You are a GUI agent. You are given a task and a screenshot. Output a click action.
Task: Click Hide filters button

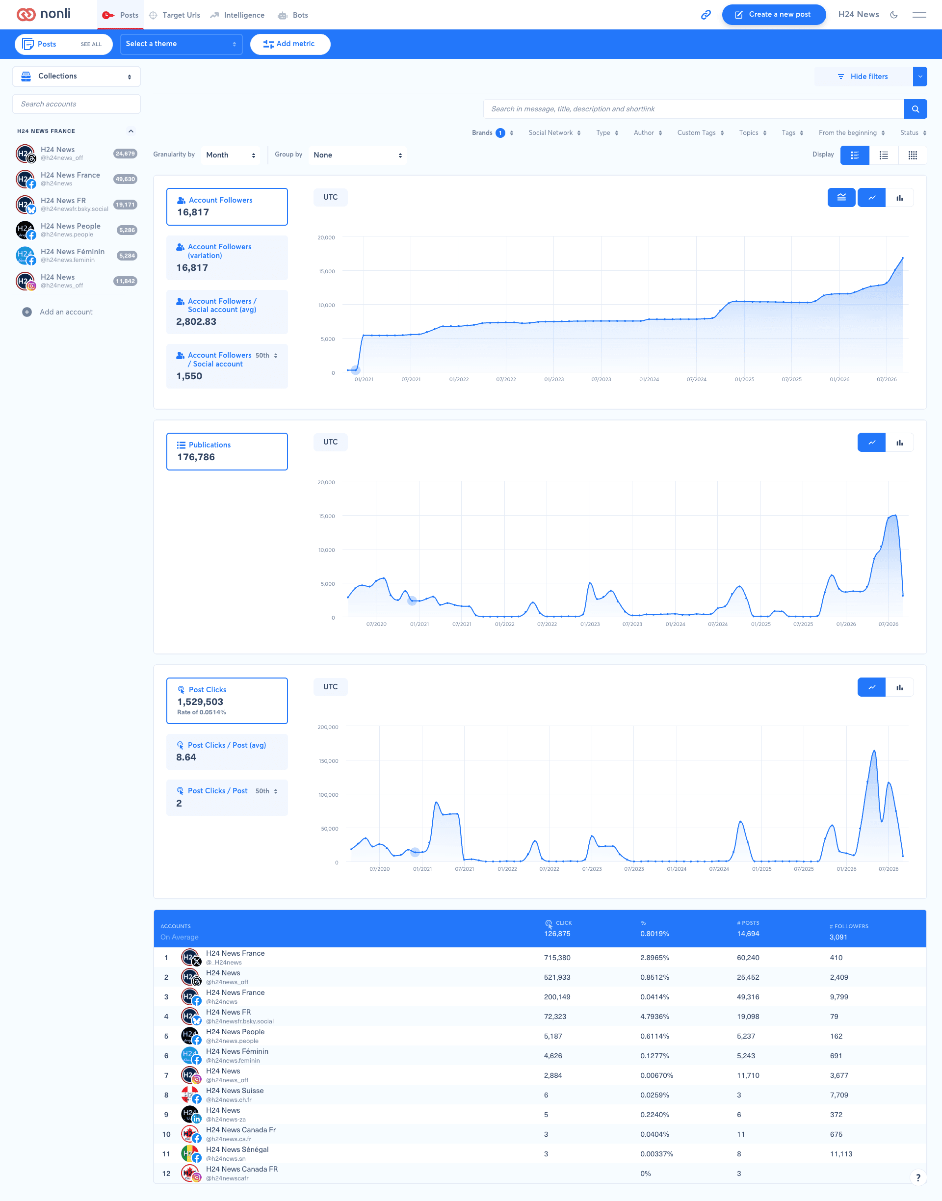863,77
